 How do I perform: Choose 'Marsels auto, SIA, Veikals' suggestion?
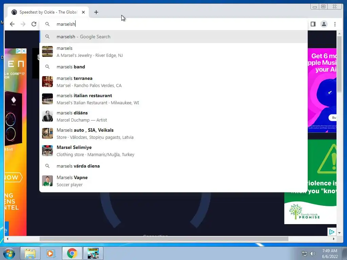point(173,133)
